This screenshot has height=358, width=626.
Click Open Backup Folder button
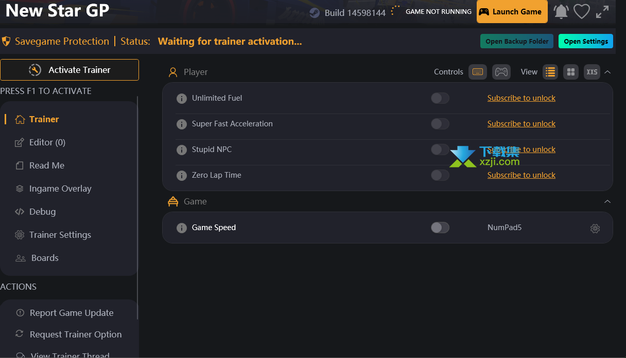tap(517, 41)
